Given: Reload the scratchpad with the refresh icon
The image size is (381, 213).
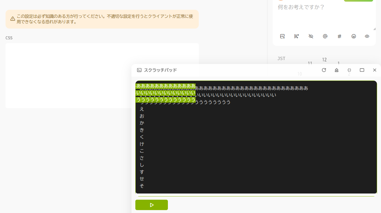Looking at the screenshot, I should point(324,70).
